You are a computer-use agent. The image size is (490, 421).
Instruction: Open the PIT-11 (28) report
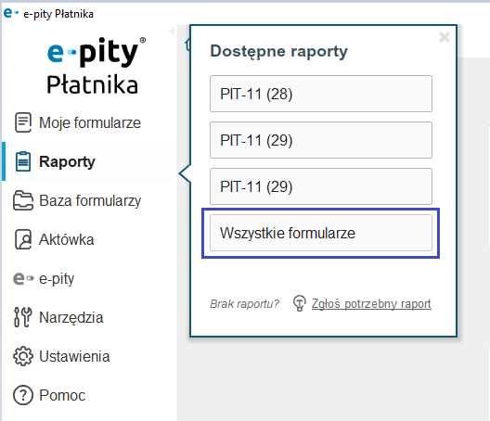click(x=321, y=94)
